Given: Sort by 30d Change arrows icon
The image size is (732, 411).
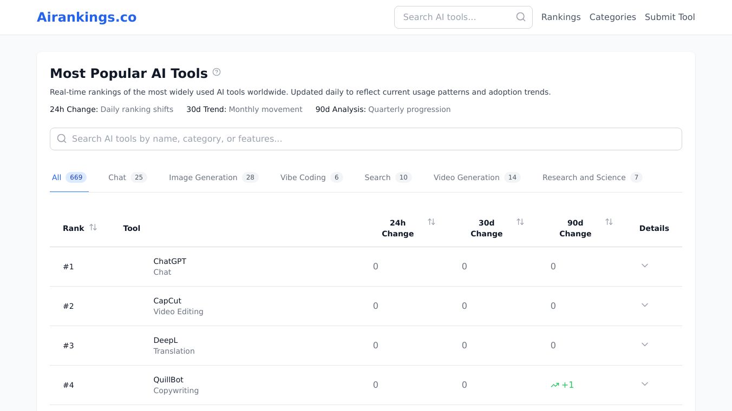Looking at the screenshot, I should (520, 222).
